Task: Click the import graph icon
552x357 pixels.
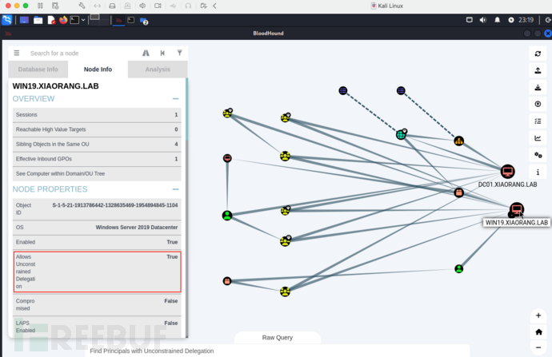Action: point(538,88)
